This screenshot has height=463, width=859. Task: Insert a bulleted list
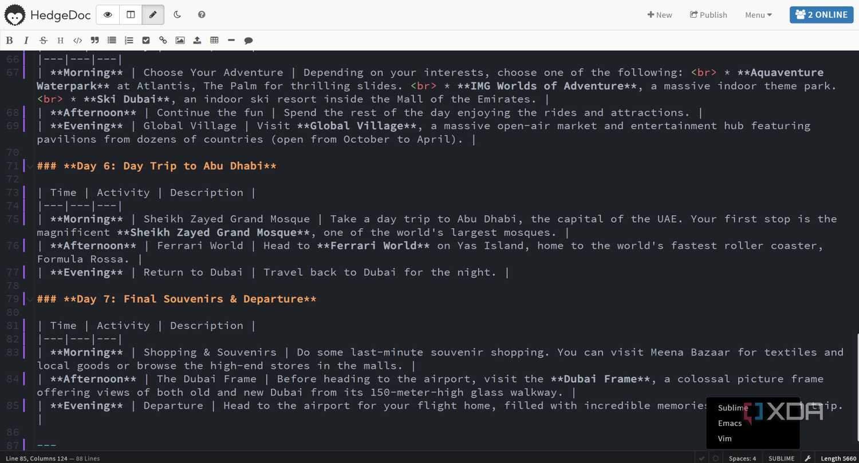(112, 40)
